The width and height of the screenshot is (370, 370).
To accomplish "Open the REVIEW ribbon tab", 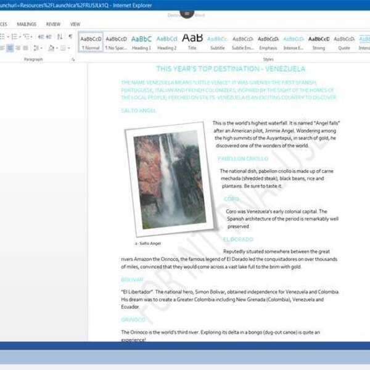I will tap(53, 24).
